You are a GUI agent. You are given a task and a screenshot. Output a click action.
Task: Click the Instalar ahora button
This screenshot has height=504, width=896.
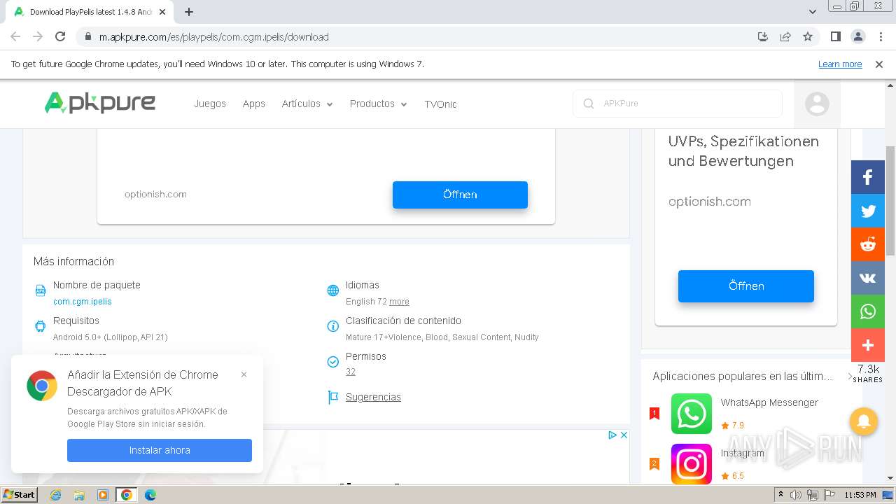160,450
